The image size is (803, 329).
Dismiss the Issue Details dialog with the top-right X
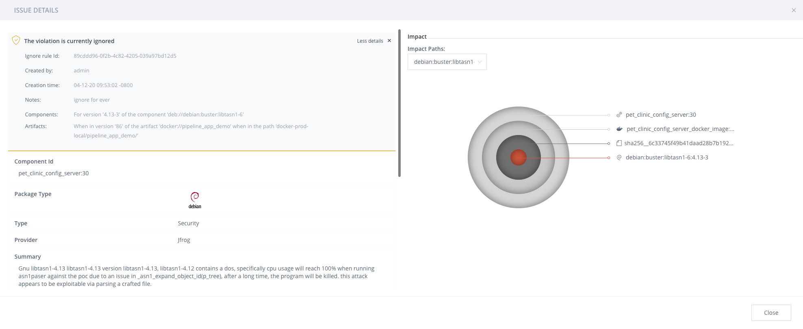pyautogui.click(x=794, y=10)
